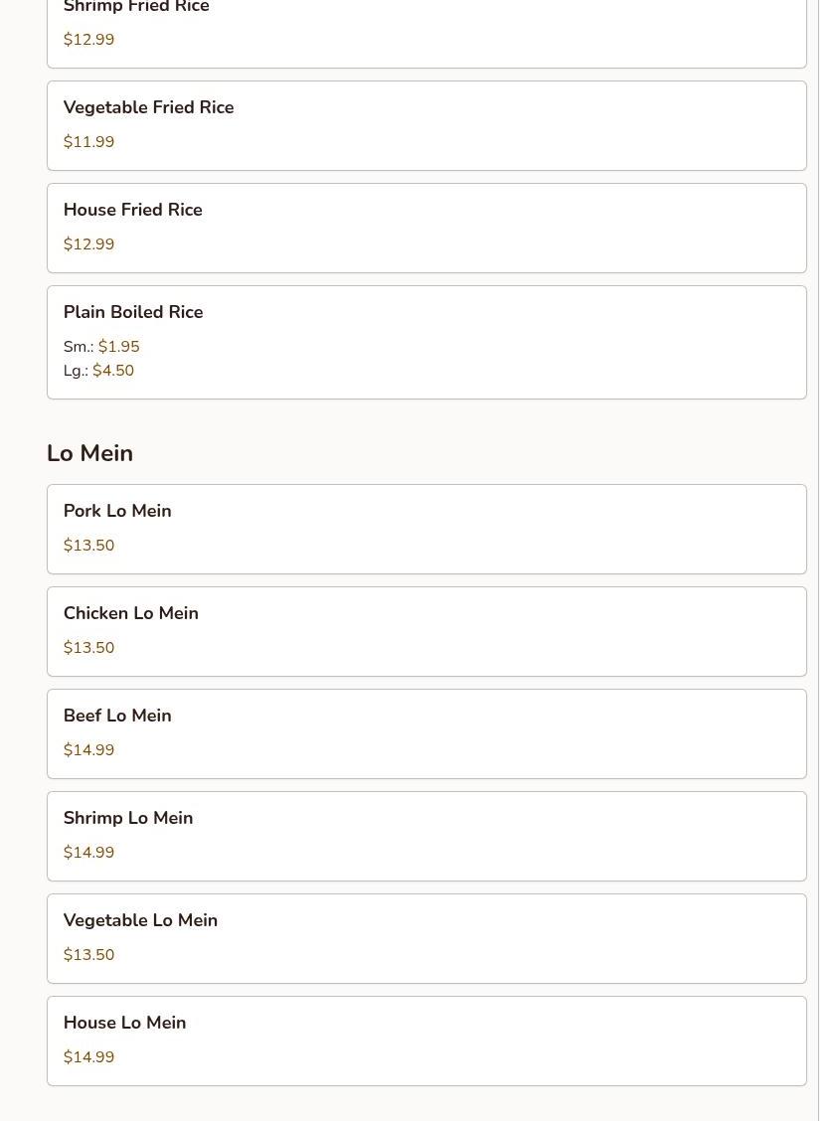
Task: Select the Vegetable Fried Rice item title
Action: (x=148, y=107)
